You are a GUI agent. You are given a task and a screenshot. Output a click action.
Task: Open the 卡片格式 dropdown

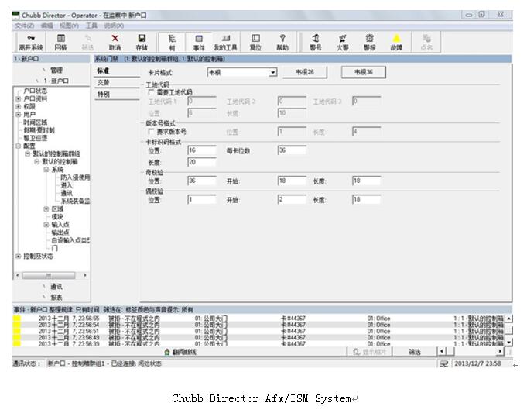click(x=273, y=72)
